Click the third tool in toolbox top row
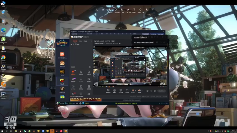The image size is (237, 133). point(89,72)
